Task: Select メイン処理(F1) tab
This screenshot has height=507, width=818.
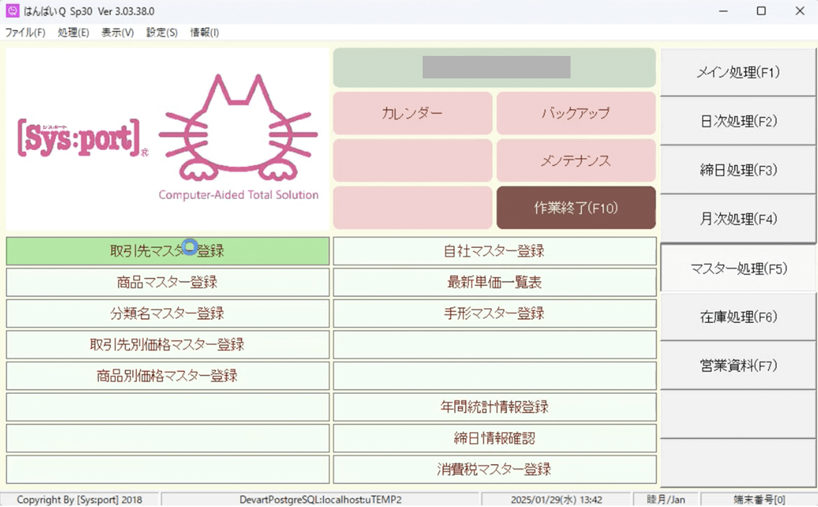Action: pyautogui.click(x=738, y=72)
